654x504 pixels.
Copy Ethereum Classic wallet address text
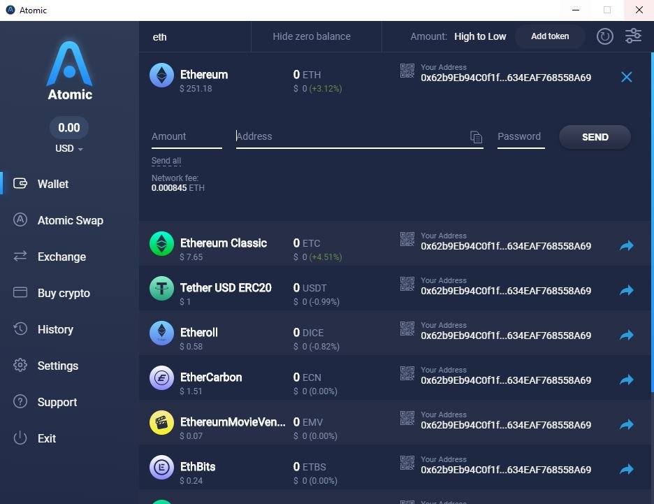pos(505,246)
